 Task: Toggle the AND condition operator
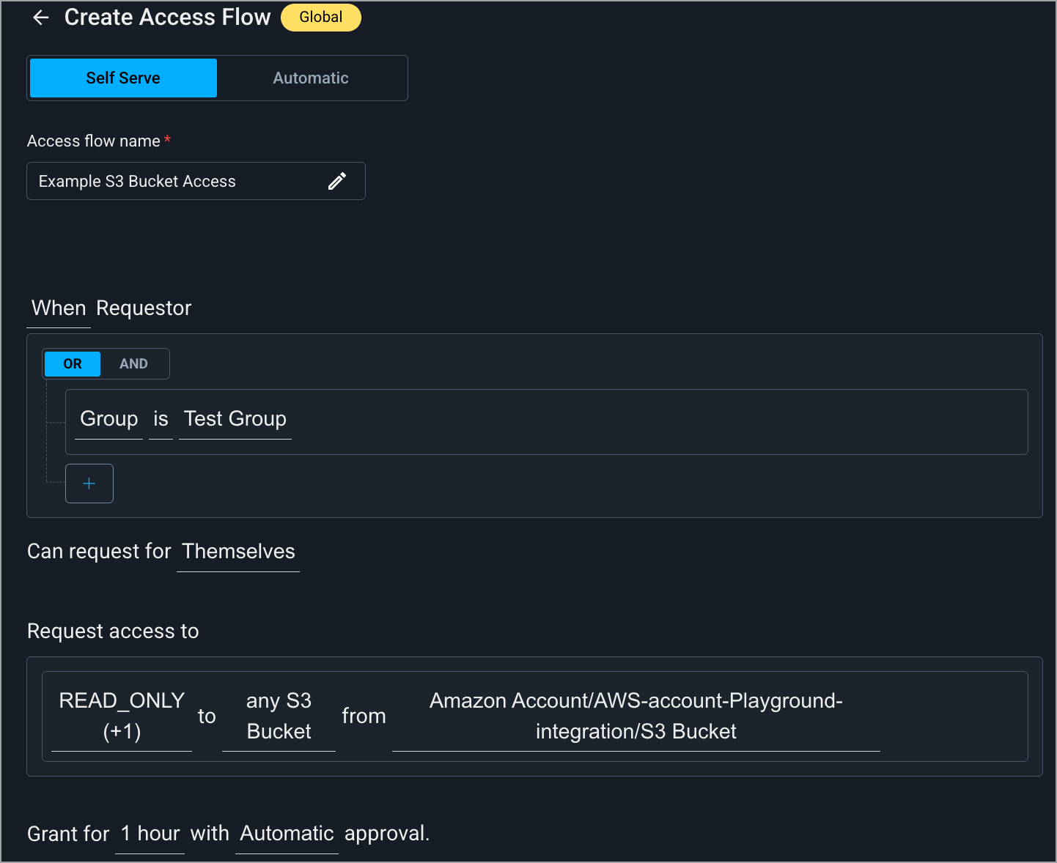point(133,364)
